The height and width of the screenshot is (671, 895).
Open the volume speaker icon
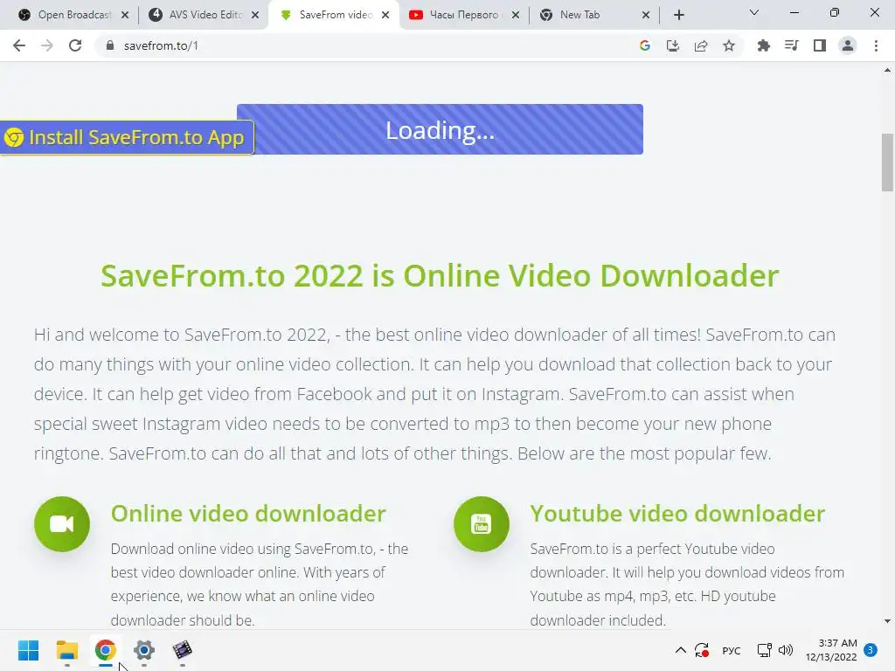(786, 650)
